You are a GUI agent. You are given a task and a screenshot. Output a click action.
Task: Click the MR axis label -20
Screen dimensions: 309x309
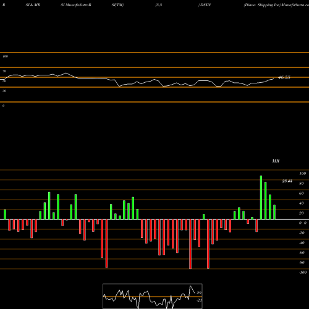pyautogui.click(x=302, y=233)
